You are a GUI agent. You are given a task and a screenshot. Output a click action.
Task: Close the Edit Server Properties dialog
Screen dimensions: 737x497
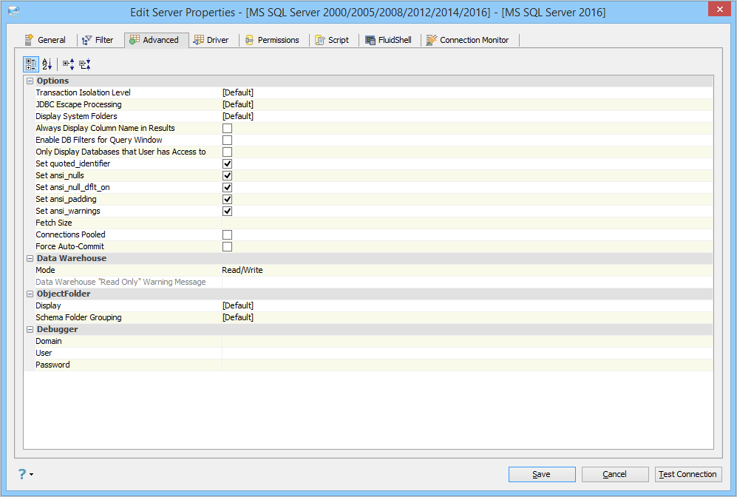point(719,9)
